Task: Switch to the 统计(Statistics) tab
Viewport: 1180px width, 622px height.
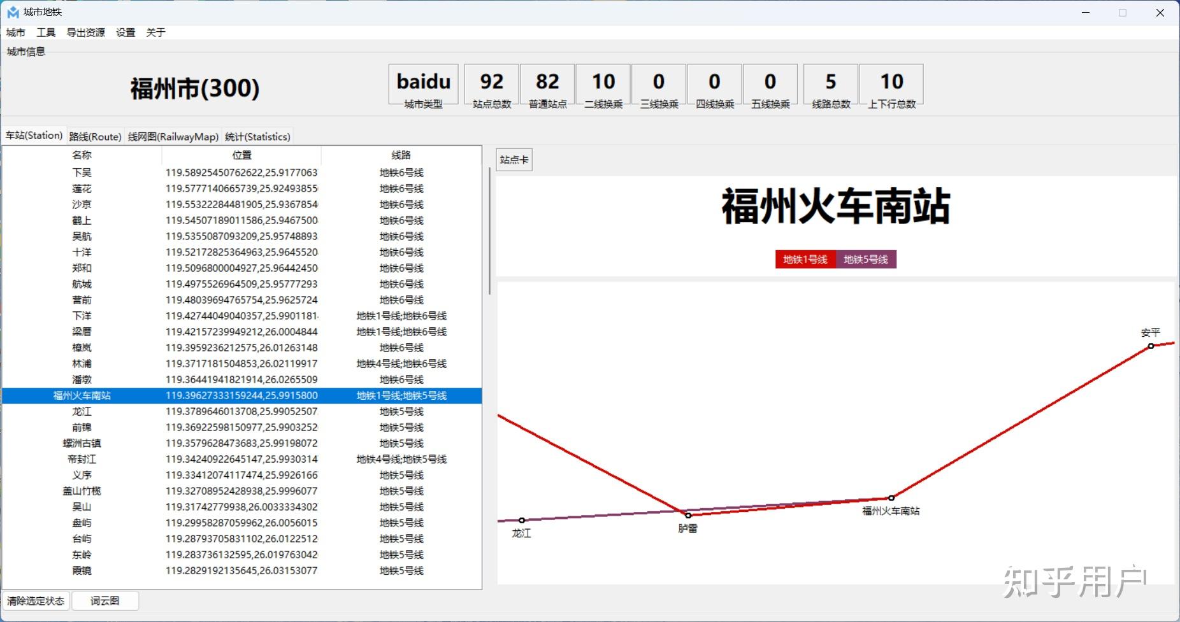Action: pyautogui.click(x=257, y=136)
